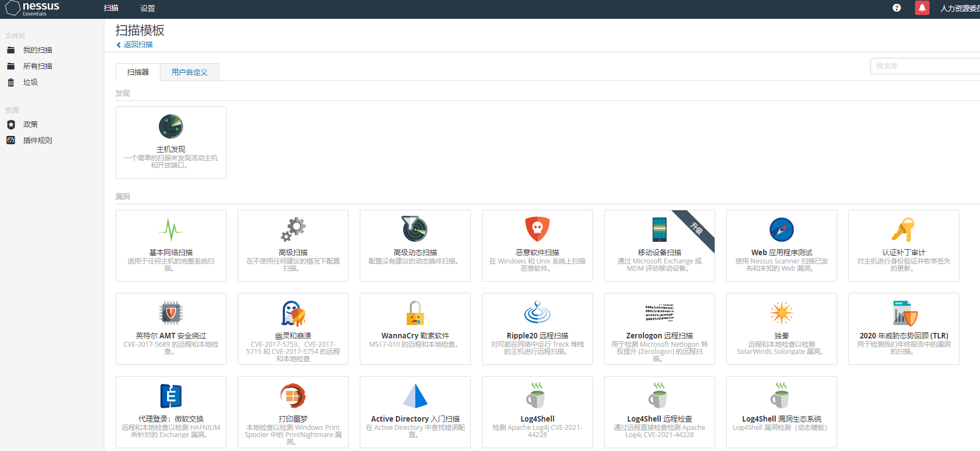Click the 插件规则 sidebar icon

(11, 140)
